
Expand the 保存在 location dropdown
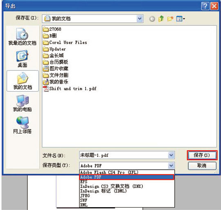[140, 18]
